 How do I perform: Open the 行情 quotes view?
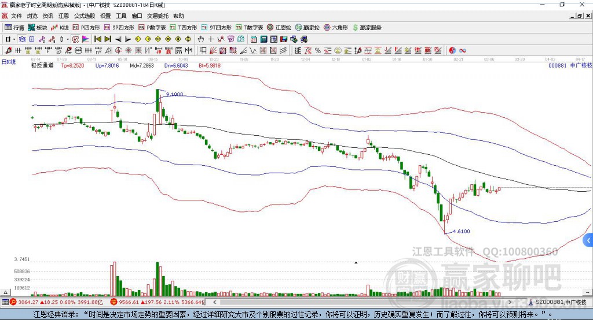tap(14, 28)
